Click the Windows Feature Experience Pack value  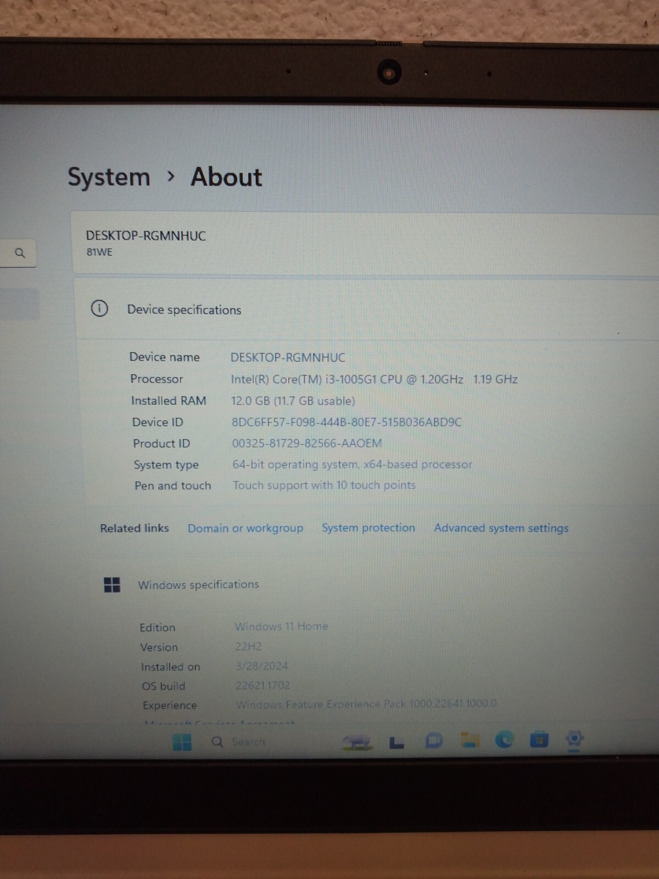366,704
